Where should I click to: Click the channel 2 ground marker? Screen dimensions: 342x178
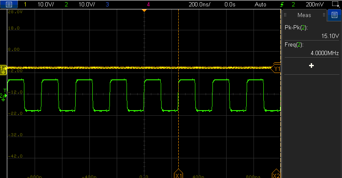(3, 97)
